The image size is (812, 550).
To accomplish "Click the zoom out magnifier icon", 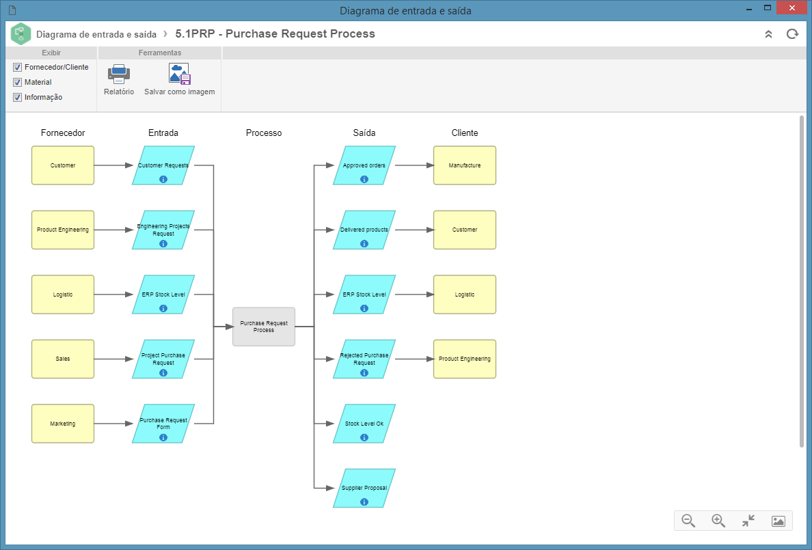I will [688, 521].
